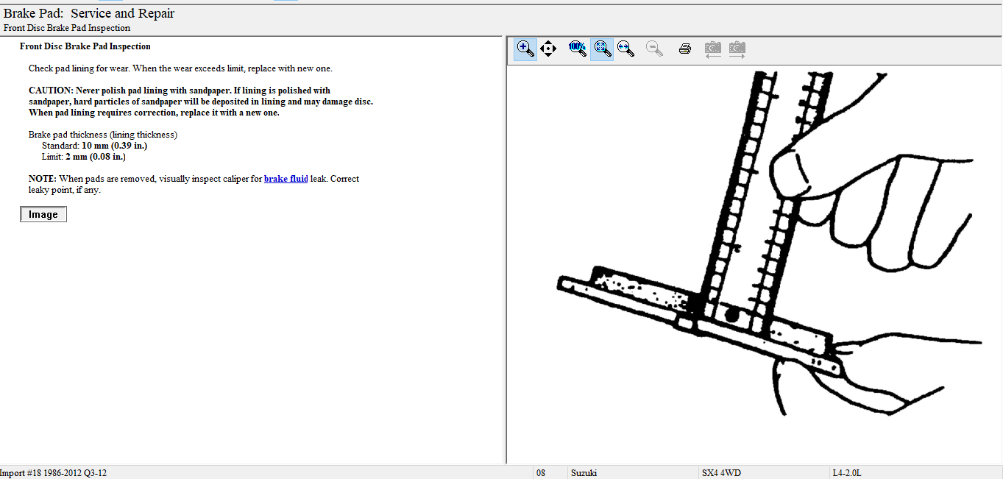The image size is (1003, 479).
Task: Go to previous image with camera icon
Action: tap(712, 49)
